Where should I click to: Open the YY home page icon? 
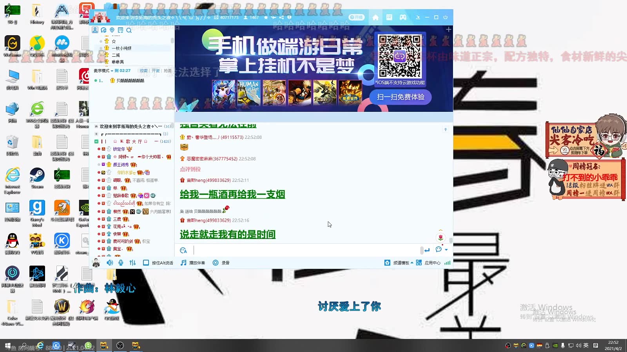tap(375, 17)
